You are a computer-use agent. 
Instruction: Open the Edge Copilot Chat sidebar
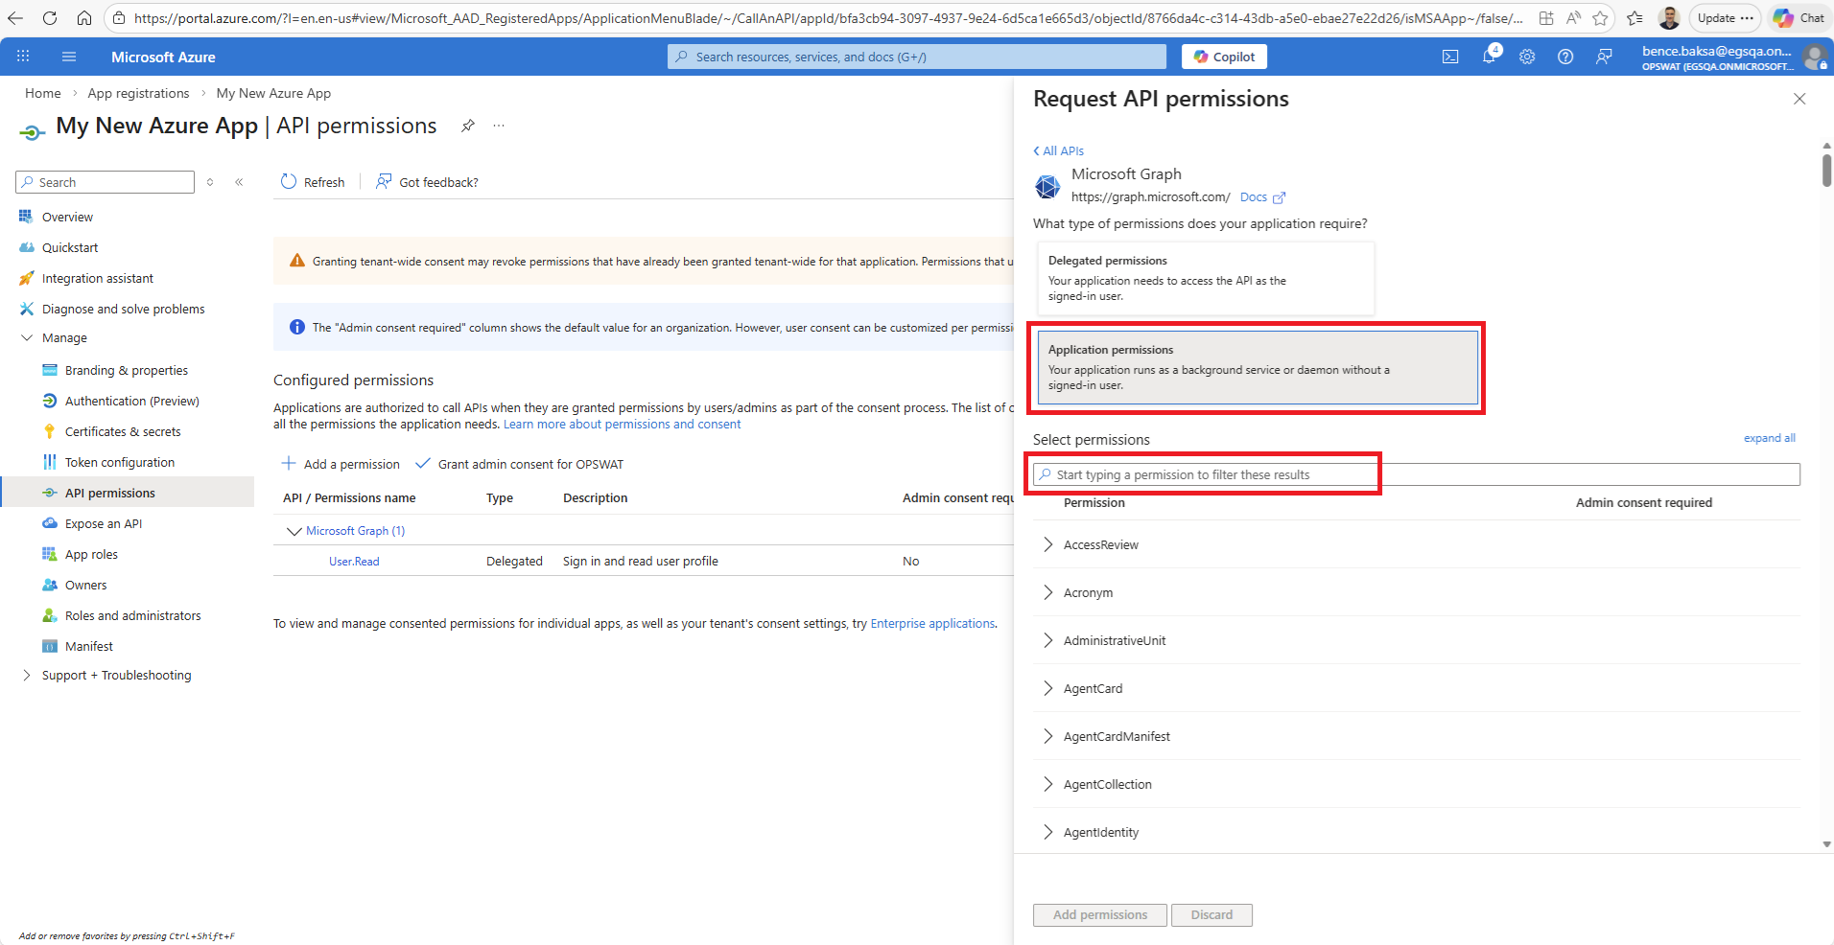pos(1799,18)
